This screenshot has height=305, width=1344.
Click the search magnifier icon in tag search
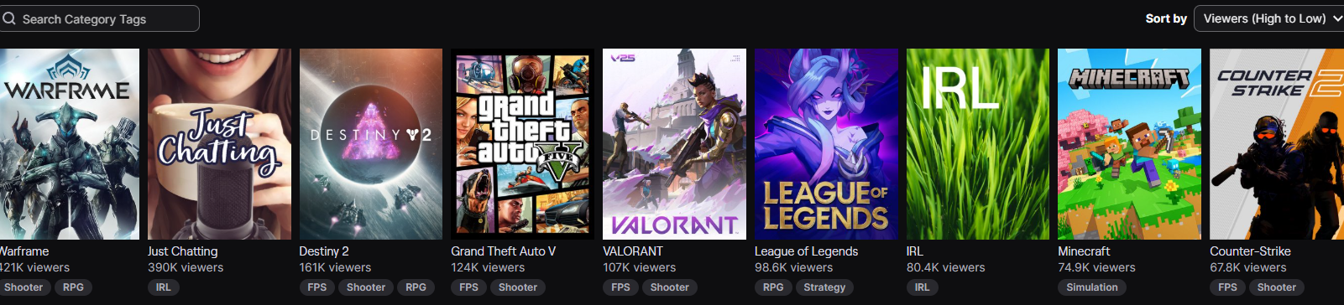coord(9,18)
